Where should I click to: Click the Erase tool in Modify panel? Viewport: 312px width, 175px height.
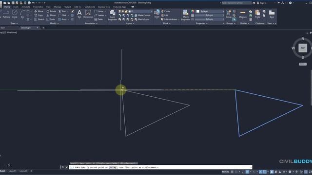(72, 11)
